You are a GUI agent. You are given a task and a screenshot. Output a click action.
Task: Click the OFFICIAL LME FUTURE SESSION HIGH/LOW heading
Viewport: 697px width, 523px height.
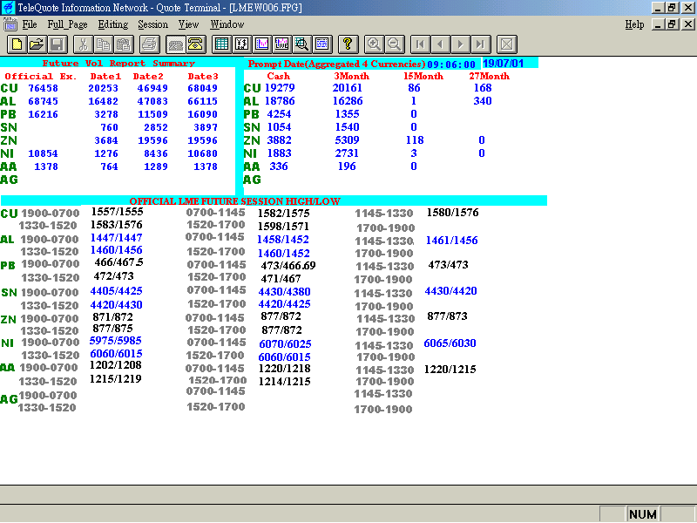[x=234, y=201]
